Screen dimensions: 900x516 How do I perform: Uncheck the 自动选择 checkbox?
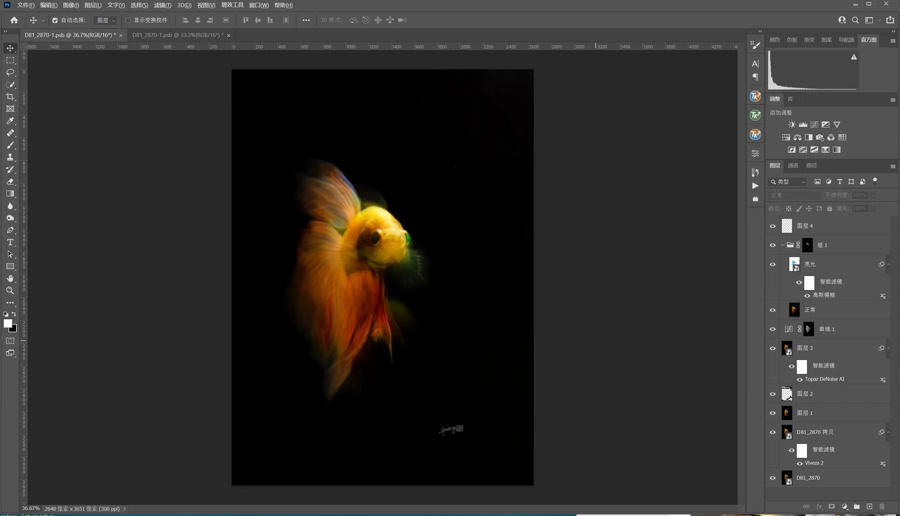[55, 20]
